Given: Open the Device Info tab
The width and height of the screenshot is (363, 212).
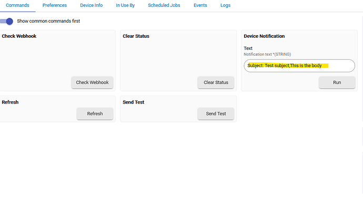Looking at the screenshot, I should [x=91, y=5].
